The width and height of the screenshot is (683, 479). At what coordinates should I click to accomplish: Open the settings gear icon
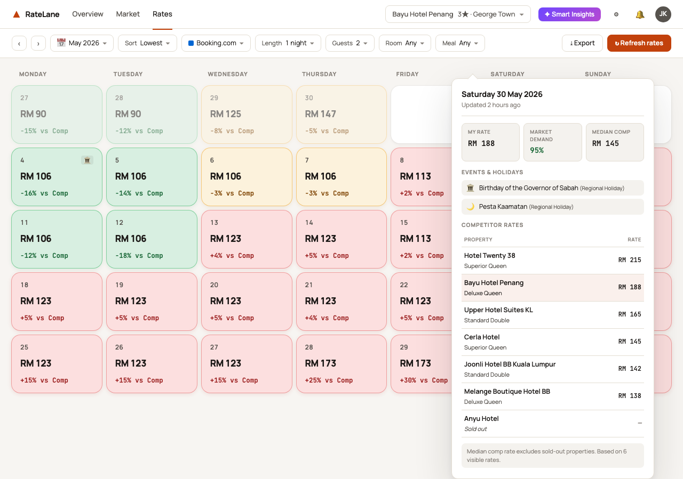(x=616, y=14)
